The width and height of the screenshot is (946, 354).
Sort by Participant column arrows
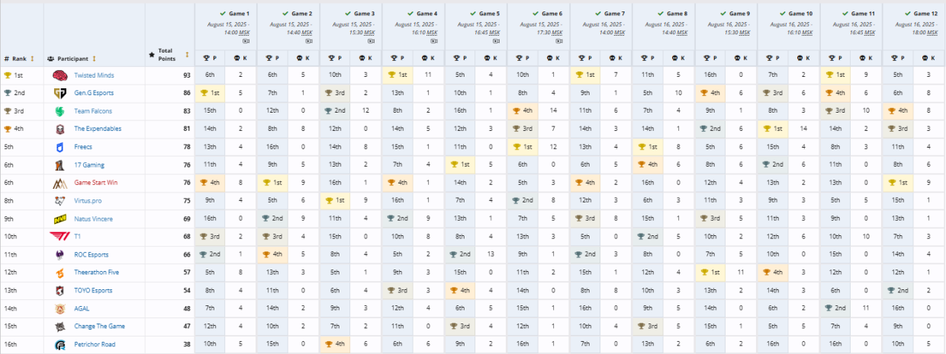pyautogui.click(x=95, y=59)
